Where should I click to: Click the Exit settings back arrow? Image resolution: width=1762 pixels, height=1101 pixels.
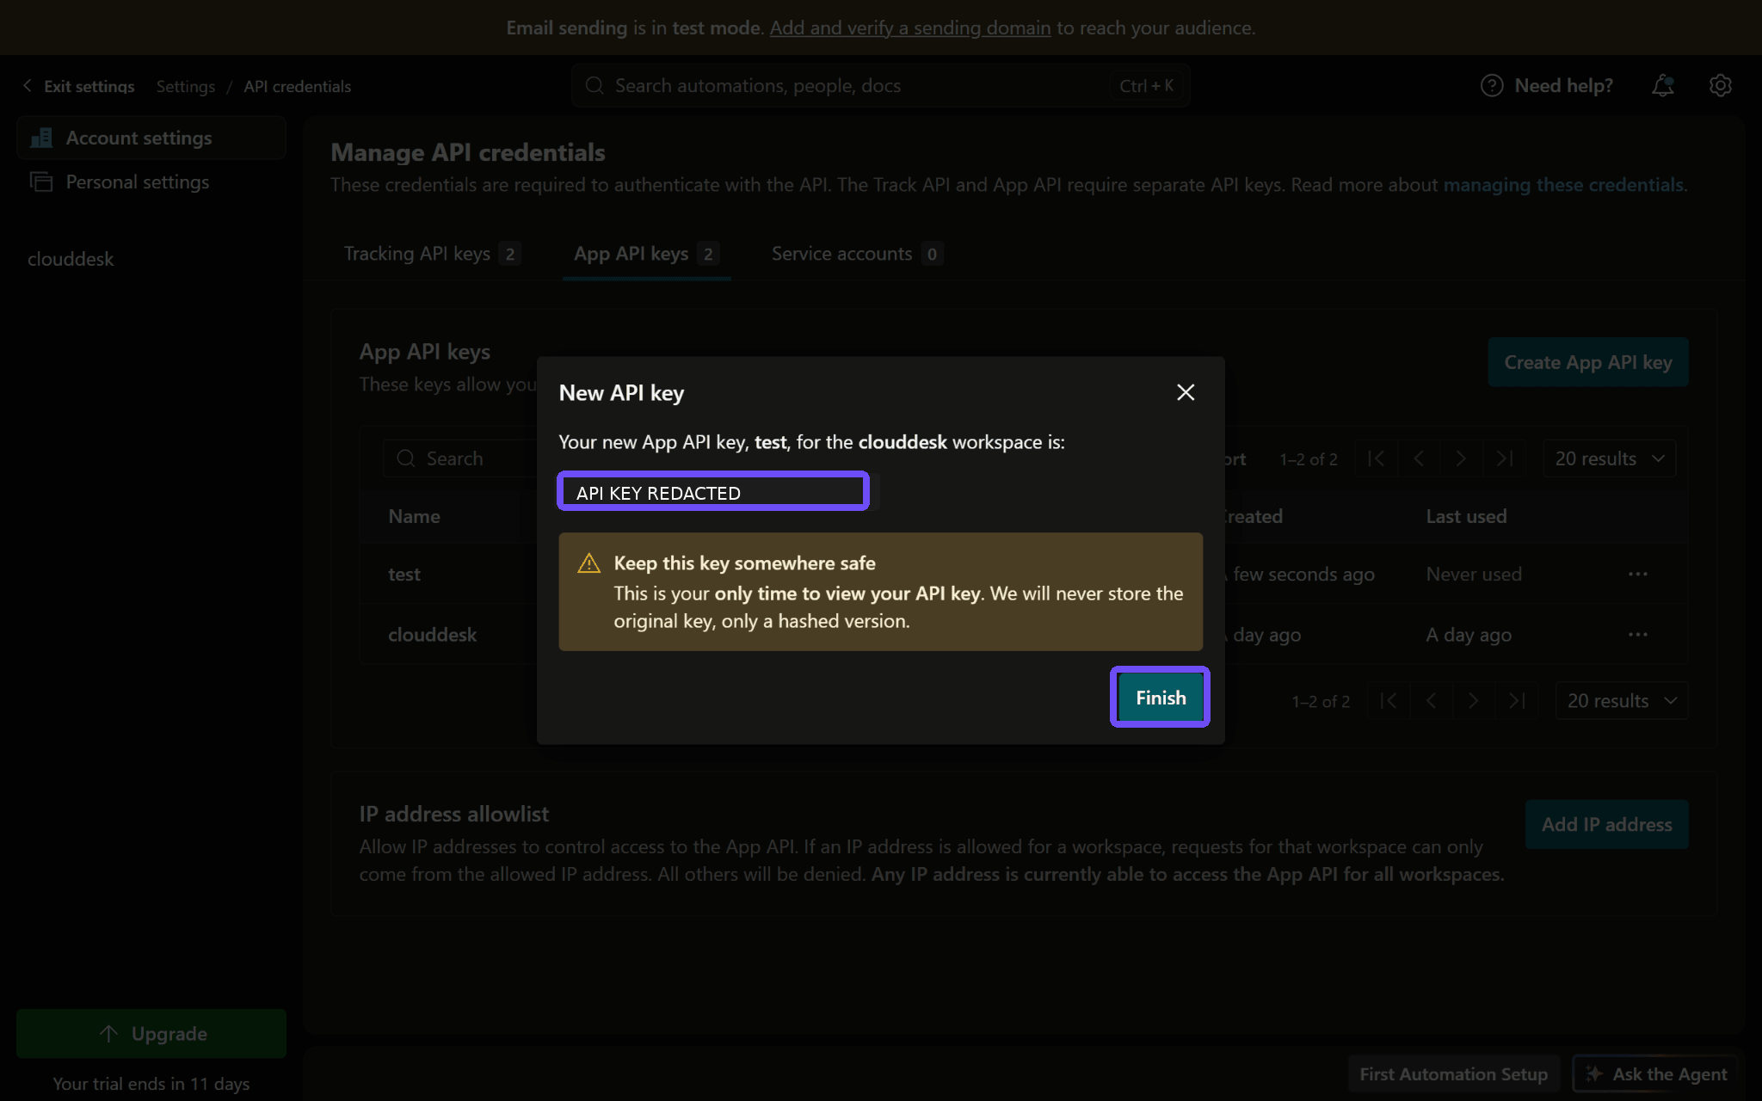(x=28, y=85)
